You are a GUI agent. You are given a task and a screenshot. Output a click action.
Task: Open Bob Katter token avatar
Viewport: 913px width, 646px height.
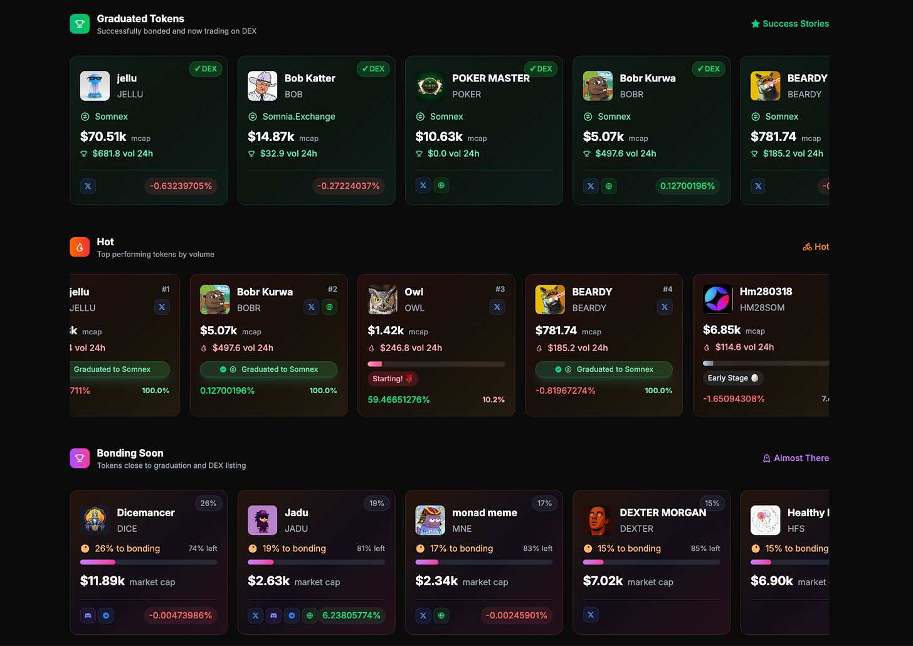click(263, 86)
